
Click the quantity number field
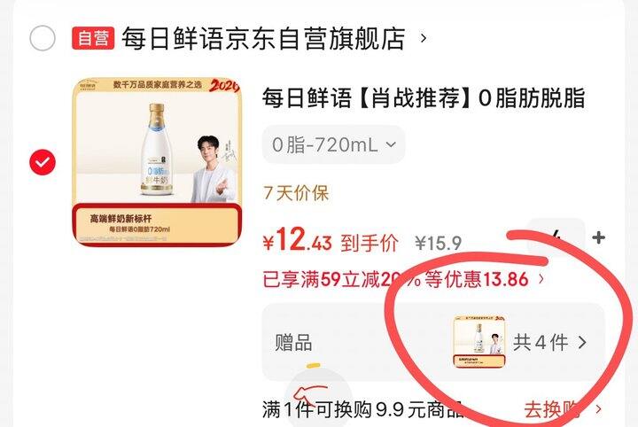point(556,237)
